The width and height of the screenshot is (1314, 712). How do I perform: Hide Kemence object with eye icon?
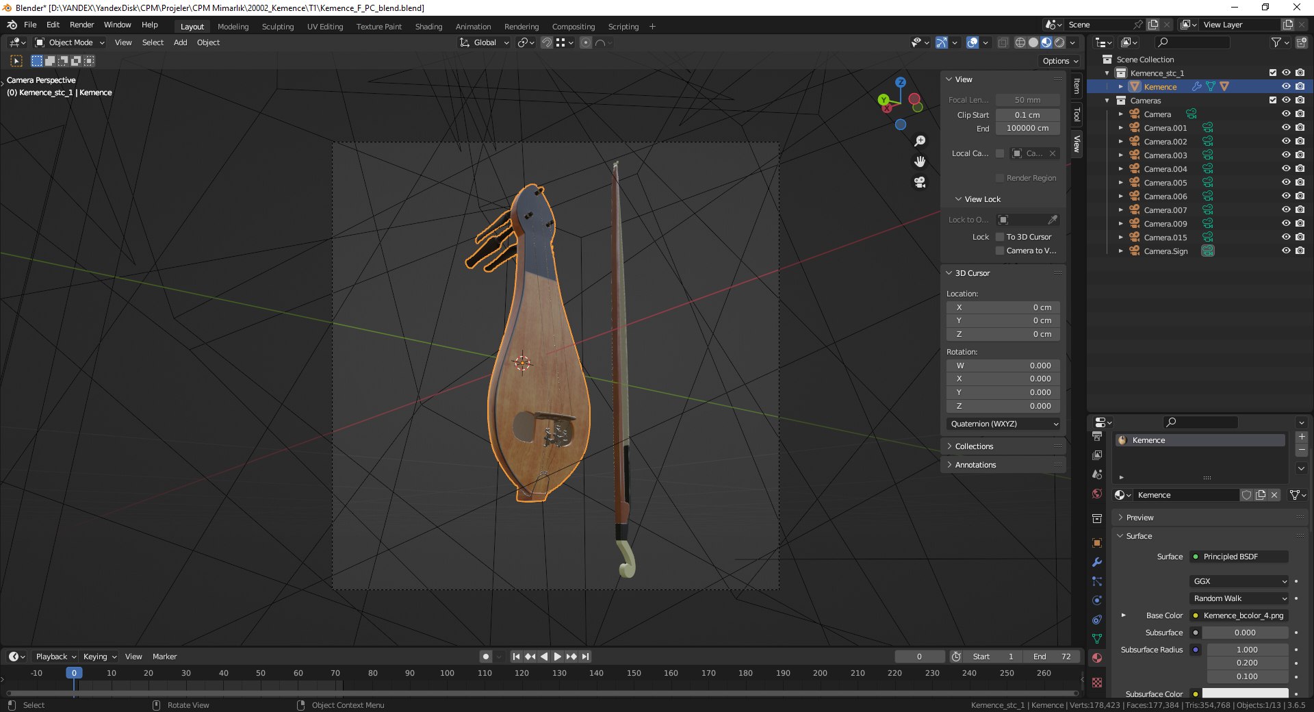coord(1286,86)
